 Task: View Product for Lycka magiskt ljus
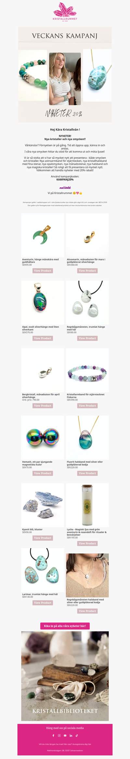(87, 543)
